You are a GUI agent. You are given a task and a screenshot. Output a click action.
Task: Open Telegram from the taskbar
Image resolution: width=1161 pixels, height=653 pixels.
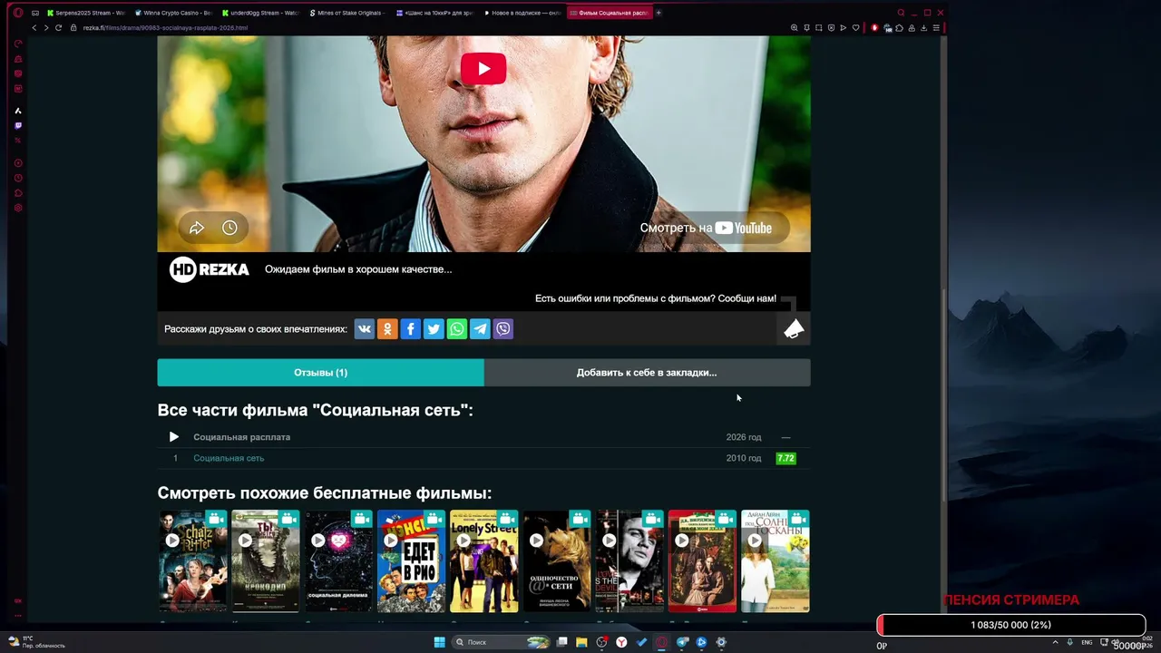point(682,642)
